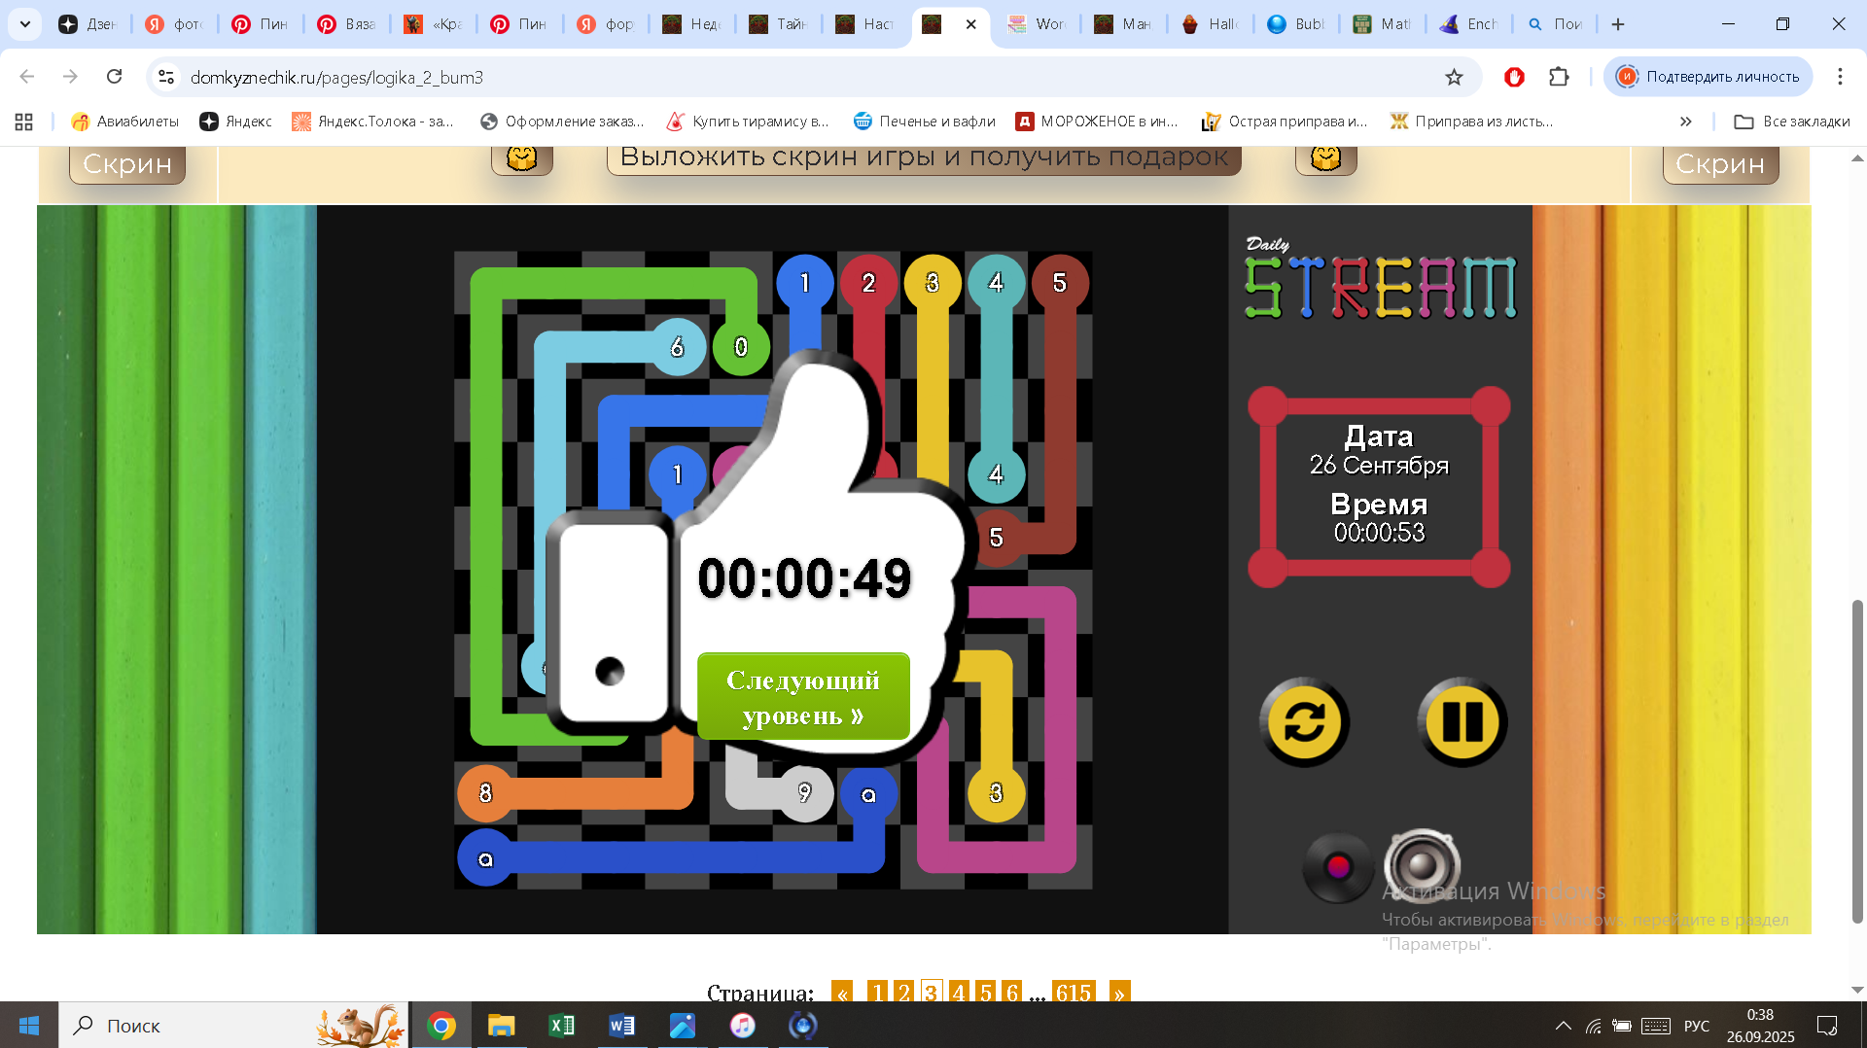Restart the puzzle with the yellow refresh button

[1304, 722]
